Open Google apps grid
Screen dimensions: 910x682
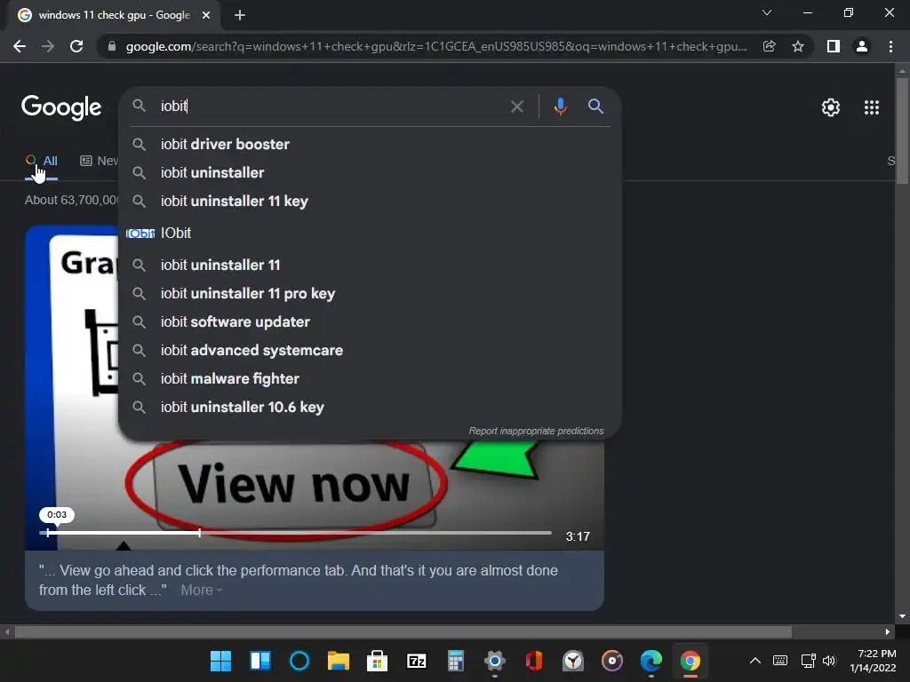point(871,107)
